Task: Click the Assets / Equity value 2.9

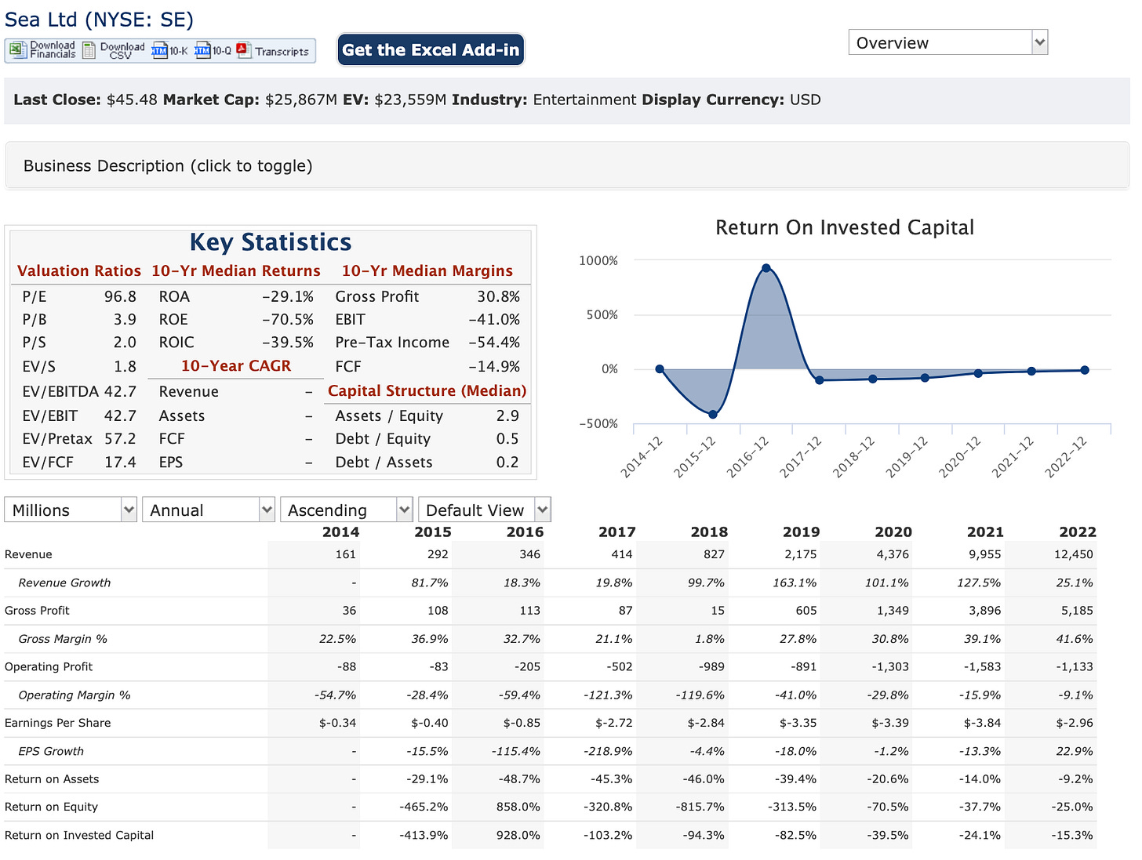Action: tap(507, 416)
